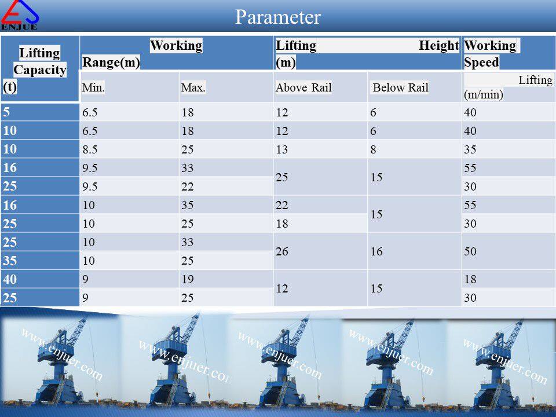Click the 8.5 minimum range cell
The width and height of the screenshot is (556, 417).
pyautogui.click(x=129, y=149)
